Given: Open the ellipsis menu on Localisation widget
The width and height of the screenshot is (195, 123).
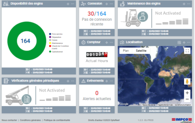Looking at the screenshot, I should click(x=189, y=42).
